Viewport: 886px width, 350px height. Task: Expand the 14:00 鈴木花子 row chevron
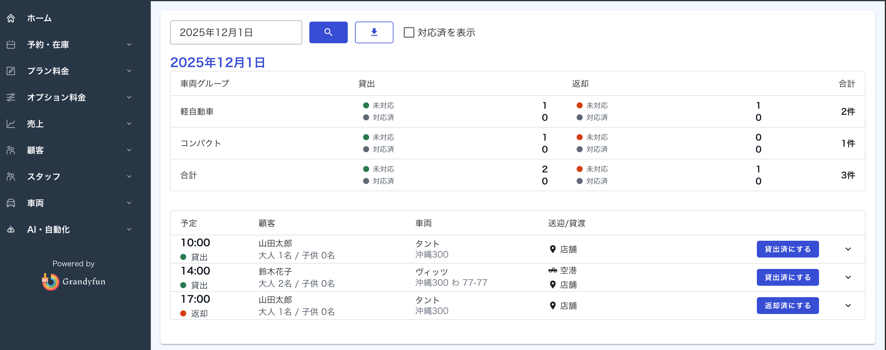(848, 277)
